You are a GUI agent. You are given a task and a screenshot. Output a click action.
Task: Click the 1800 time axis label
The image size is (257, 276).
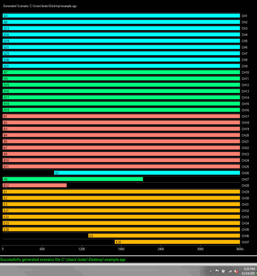[121, 249]
